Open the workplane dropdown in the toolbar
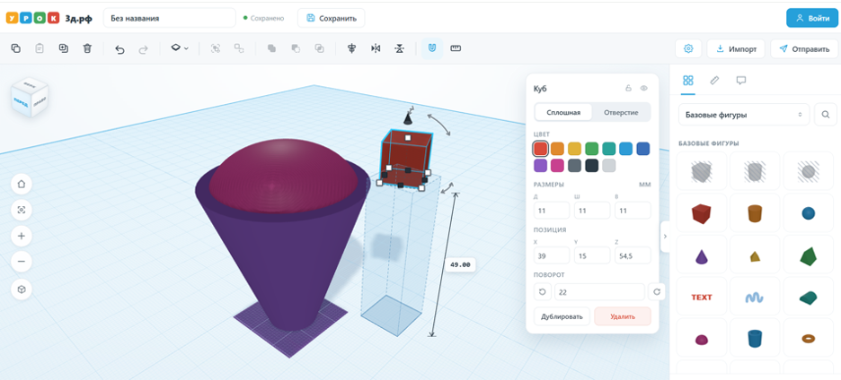Viewport: 841px width, 380px height. click(180, 48)
